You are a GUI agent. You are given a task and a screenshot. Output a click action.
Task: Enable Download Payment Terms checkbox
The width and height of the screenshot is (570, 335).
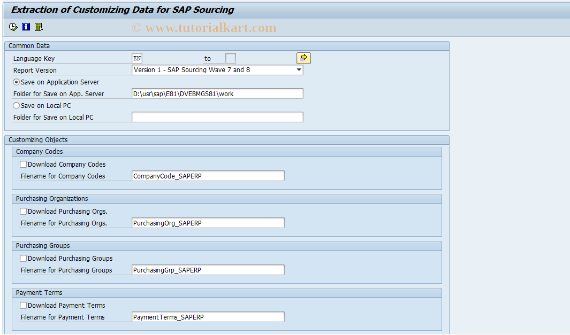pyautogui.click(x=23, y=305)
